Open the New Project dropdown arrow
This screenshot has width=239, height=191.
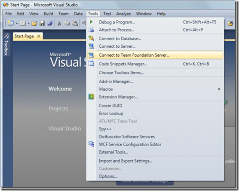point(17,24)
